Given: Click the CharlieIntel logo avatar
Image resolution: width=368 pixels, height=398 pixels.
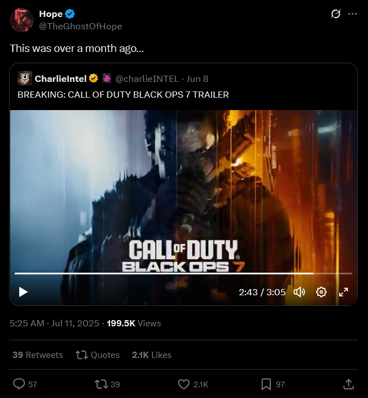Looking at the screenshot, I should coord(25,78).
